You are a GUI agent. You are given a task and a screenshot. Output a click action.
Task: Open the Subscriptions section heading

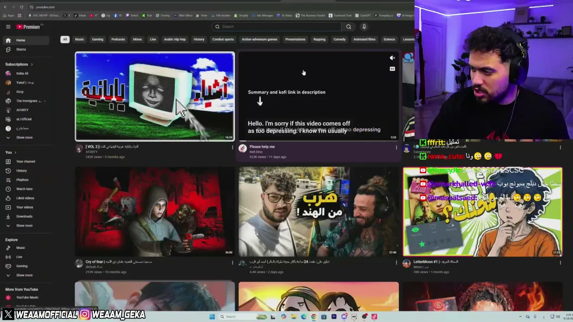[19, 64]
